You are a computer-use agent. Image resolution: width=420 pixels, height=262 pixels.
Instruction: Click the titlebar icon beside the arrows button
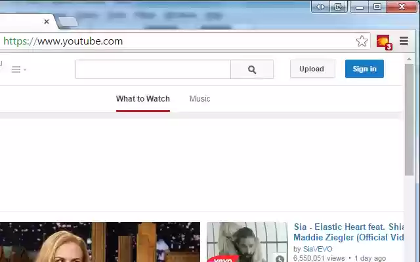tap(339, 7)
